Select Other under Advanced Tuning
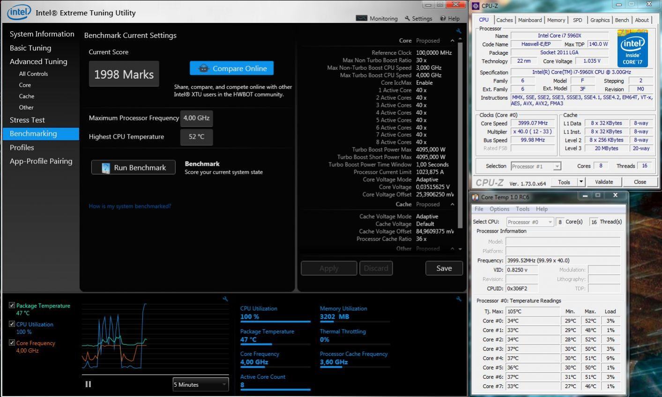The width and height of the screenshot is (662, 397). (x=26, y=107)
